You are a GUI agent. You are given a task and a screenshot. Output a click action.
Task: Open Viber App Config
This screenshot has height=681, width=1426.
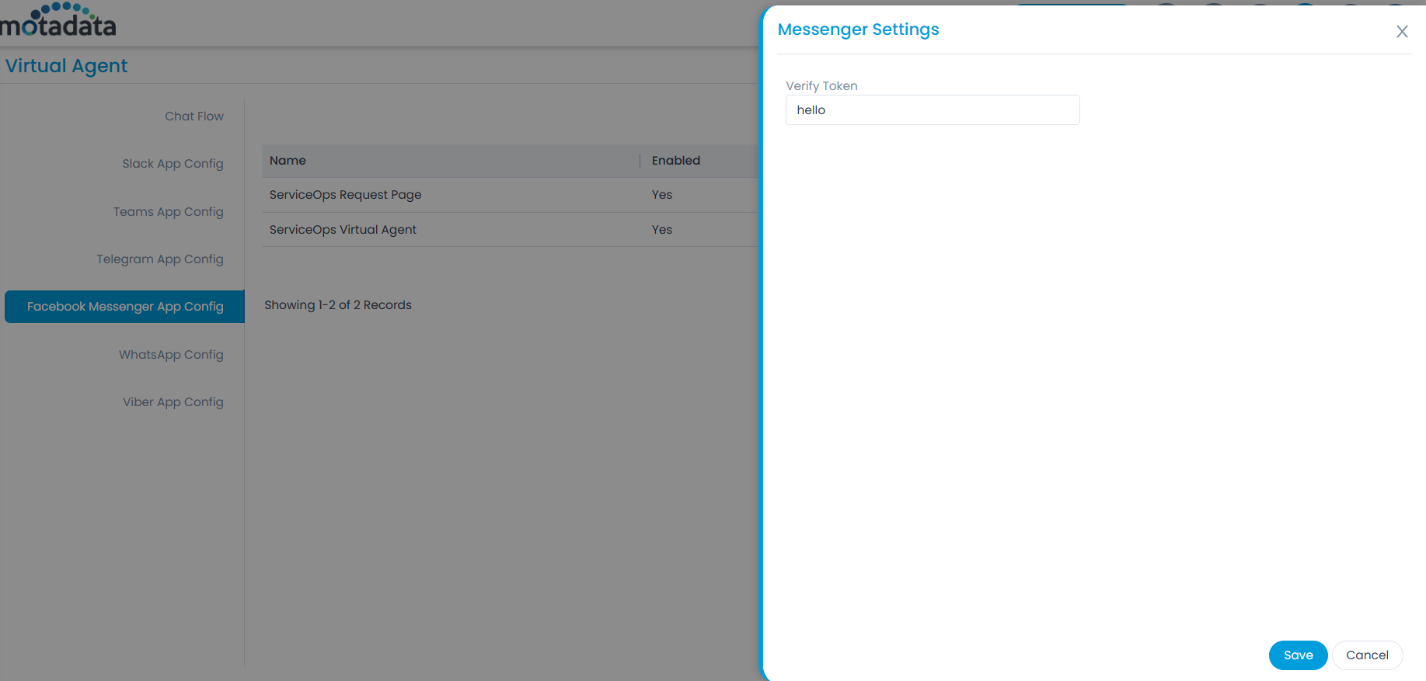pos(173,402)
